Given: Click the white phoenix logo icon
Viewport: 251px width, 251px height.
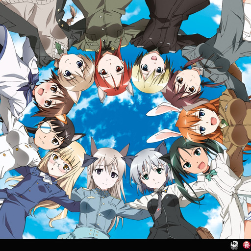Looking at the screenshot, I should coord(234,245).
